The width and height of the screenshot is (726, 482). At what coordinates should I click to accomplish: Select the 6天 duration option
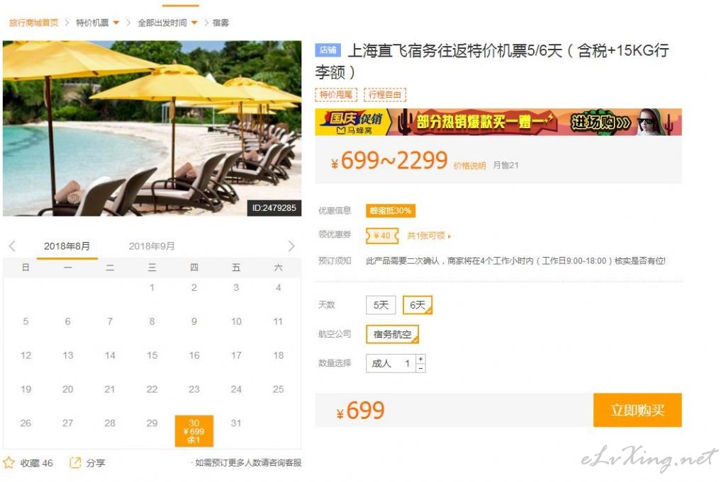coord(417,305)
